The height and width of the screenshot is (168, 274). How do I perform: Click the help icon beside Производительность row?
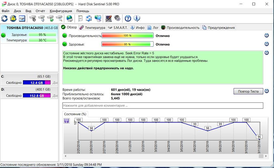pos(267,35)
